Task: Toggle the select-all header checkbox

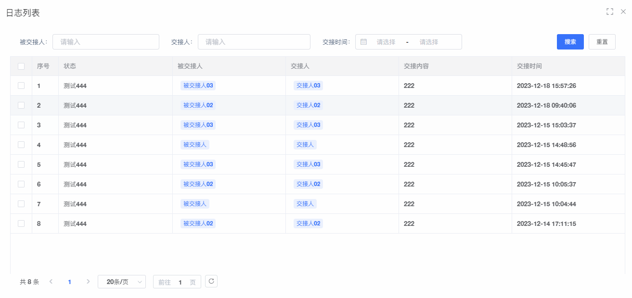Action: click(x=21, y=66)
